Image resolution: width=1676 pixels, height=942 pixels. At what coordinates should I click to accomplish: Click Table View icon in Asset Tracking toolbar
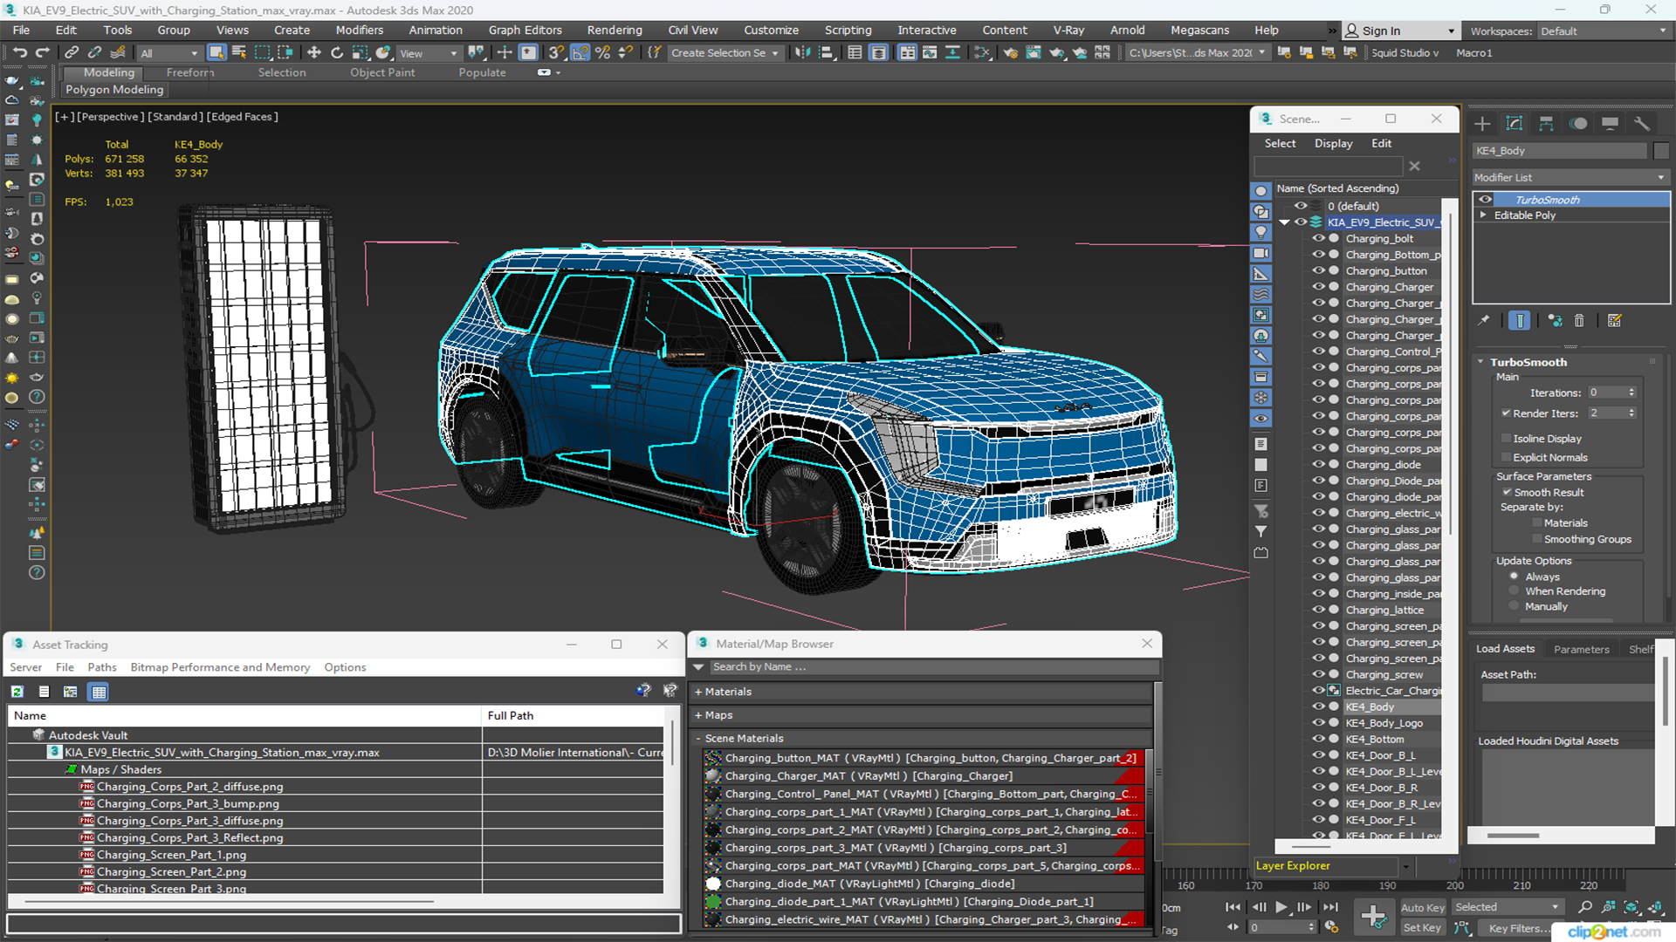(99, 692)
